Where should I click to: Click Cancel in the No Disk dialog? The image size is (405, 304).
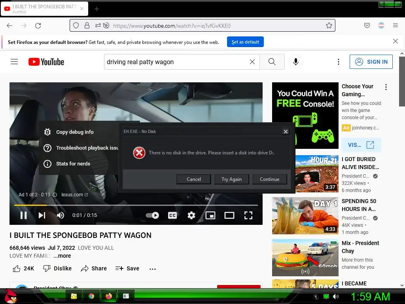194,179
